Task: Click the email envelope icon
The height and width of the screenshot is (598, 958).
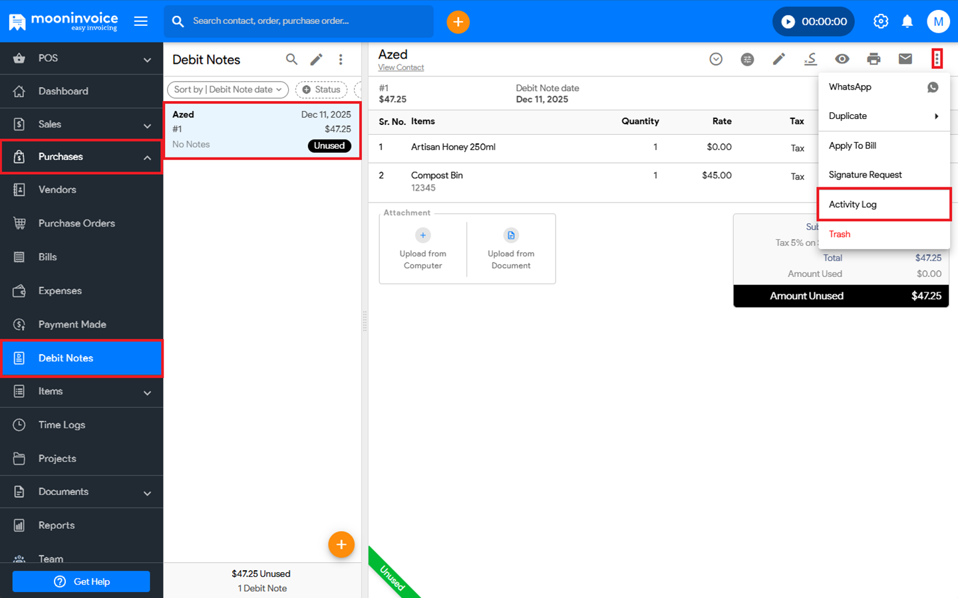Action: click(x=905, y=59)
